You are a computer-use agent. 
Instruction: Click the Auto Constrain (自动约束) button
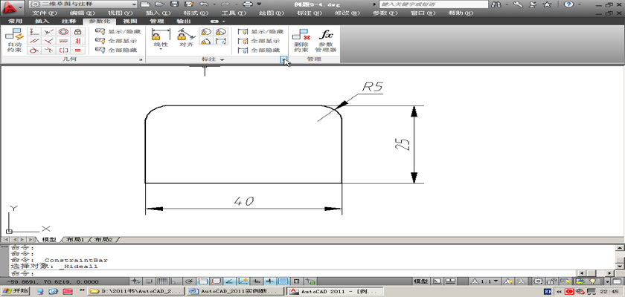point(14,41)
